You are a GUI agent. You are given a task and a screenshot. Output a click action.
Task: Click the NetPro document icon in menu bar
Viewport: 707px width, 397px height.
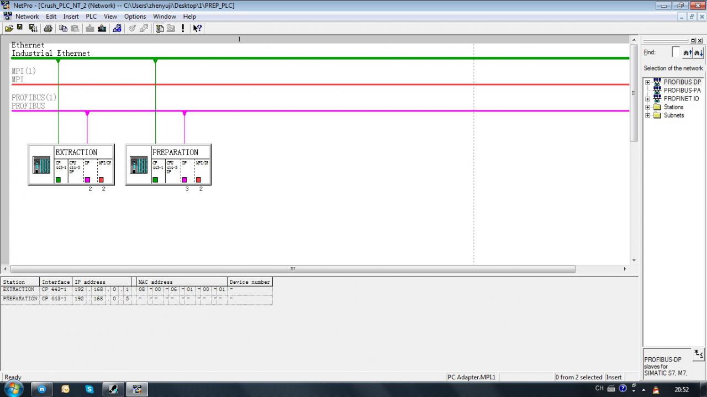click(8, 16)
